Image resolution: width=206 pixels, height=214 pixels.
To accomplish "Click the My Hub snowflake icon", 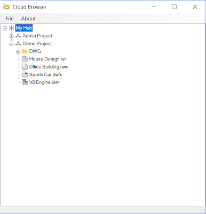I will pos(11,28).
